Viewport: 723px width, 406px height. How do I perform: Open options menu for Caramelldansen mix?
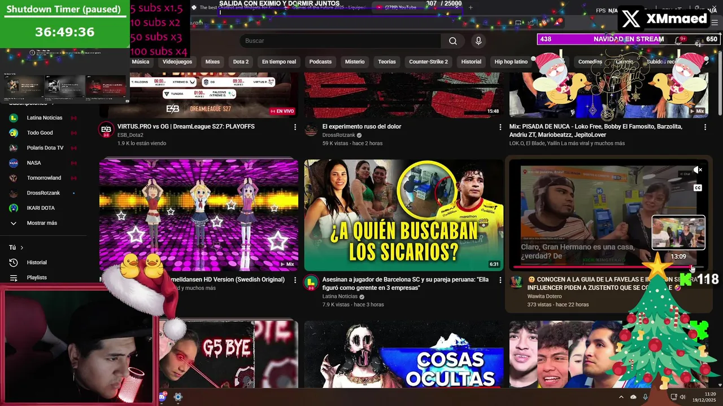click(295, 280)
